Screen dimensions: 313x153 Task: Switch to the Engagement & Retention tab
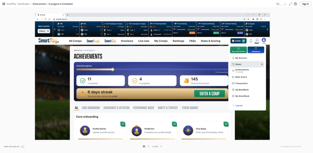pyautogui.click(x=116, y=108)
